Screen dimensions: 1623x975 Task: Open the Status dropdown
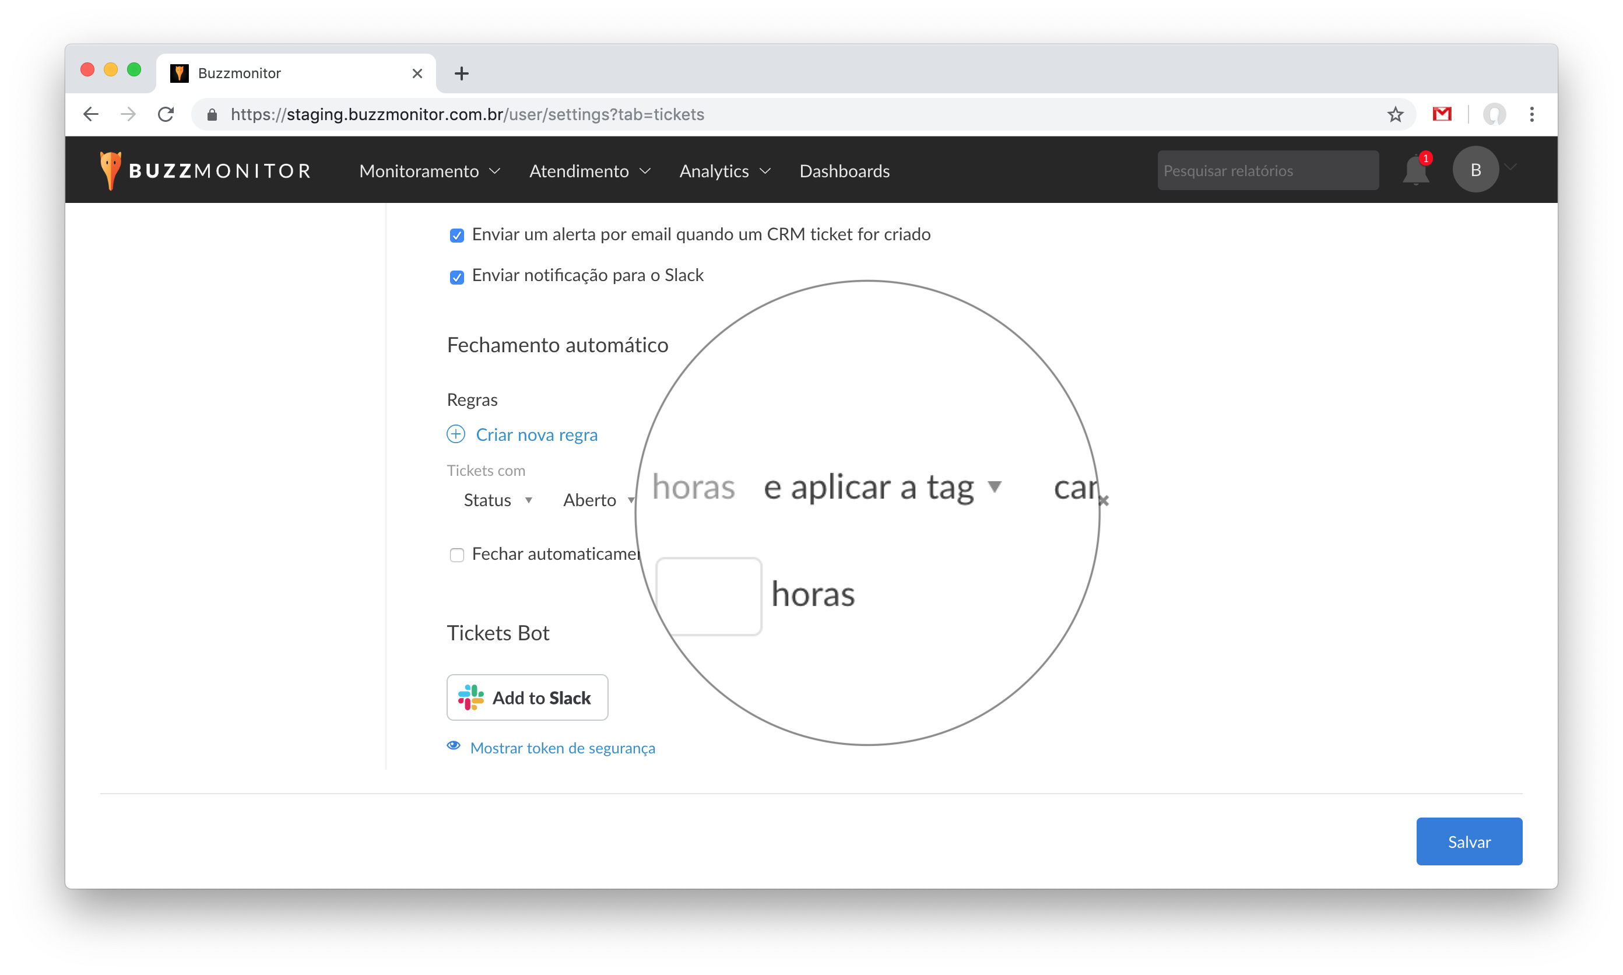[x=497, y=500]
